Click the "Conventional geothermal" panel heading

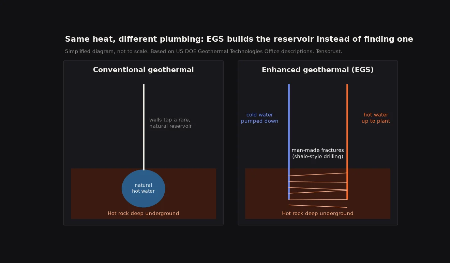[x=143, y=70]
